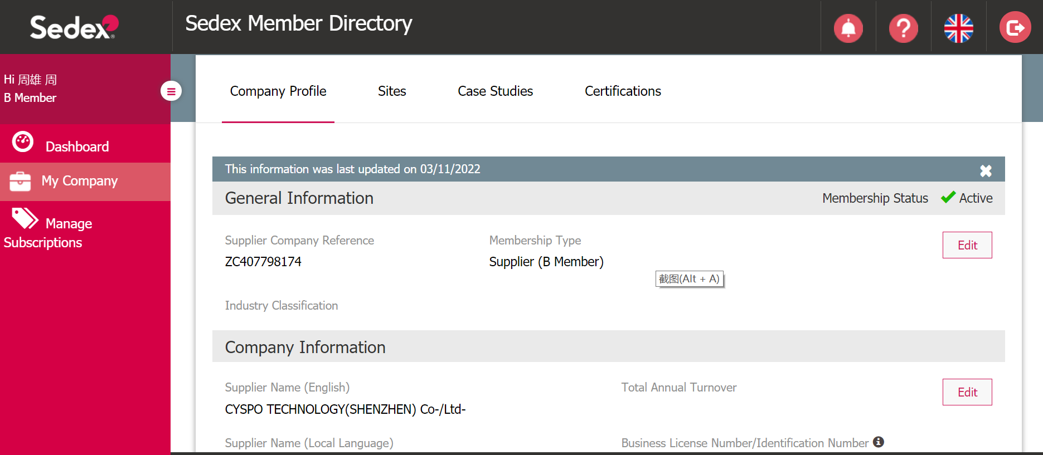Collapse sidebar with hamburger menu icon
1043x455 pixels.
pyautogui.click(x=171, y=91)
